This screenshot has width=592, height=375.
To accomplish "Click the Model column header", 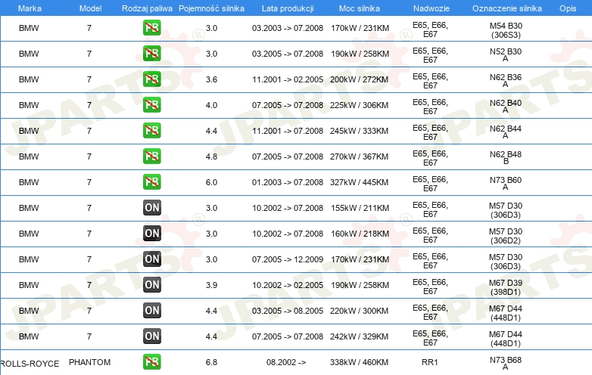I will coord(90,8).
